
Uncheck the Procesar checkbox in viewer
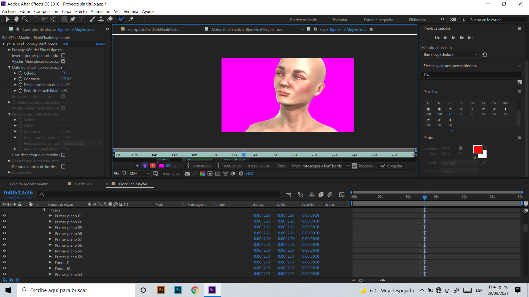coord(355,166)
